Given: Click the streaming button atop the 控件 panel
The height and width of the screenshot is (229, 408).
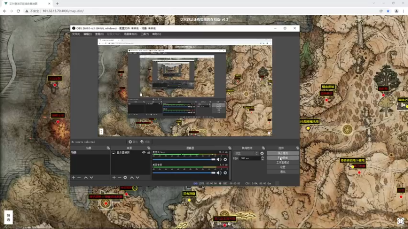Looking at the screenshot, I should [x=283, y=153].
